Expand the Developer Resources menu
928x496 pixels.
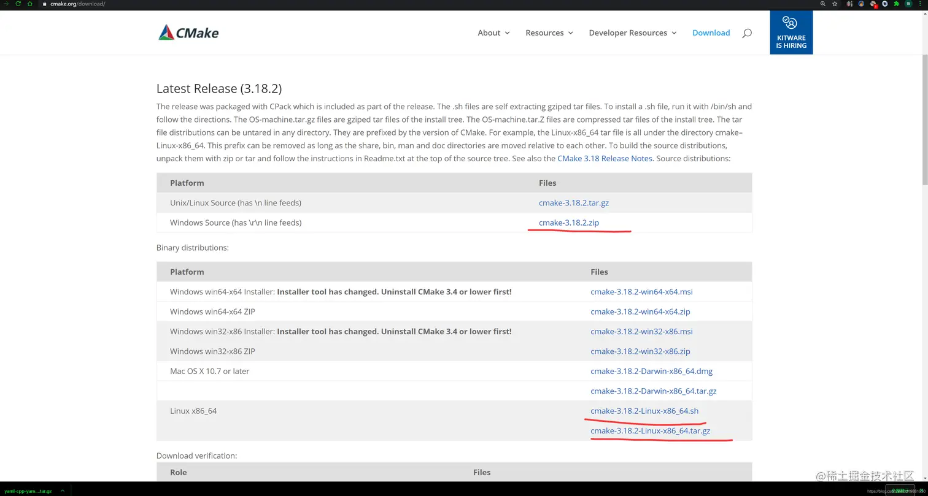point(633,32)
